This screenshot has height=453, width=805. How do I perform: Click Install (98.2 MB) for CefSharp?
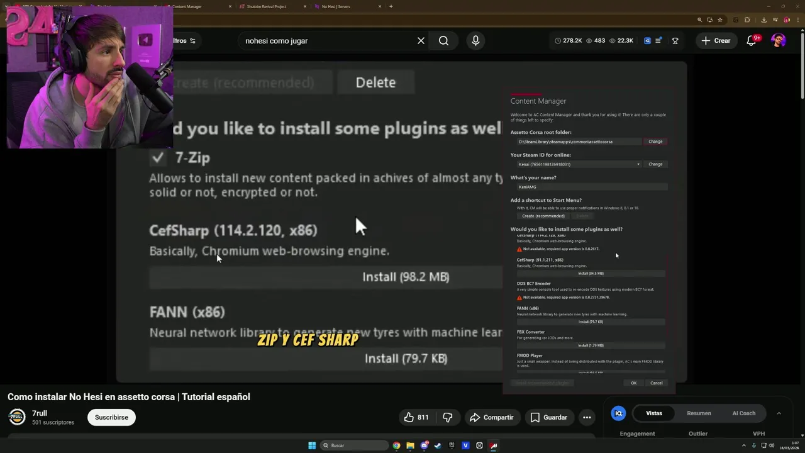pos(326,277)
